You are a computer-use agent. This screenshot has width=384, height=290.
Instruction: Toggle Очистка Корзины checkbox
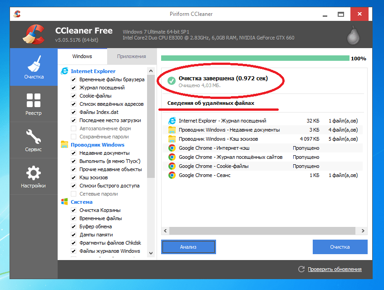tap(74, 210)
